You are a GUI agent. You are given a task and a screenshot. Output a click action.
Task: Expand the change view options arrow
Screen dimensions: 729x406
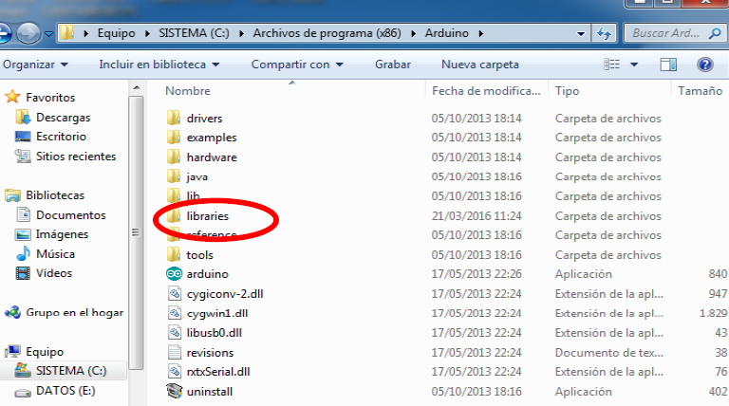point(633,65)
